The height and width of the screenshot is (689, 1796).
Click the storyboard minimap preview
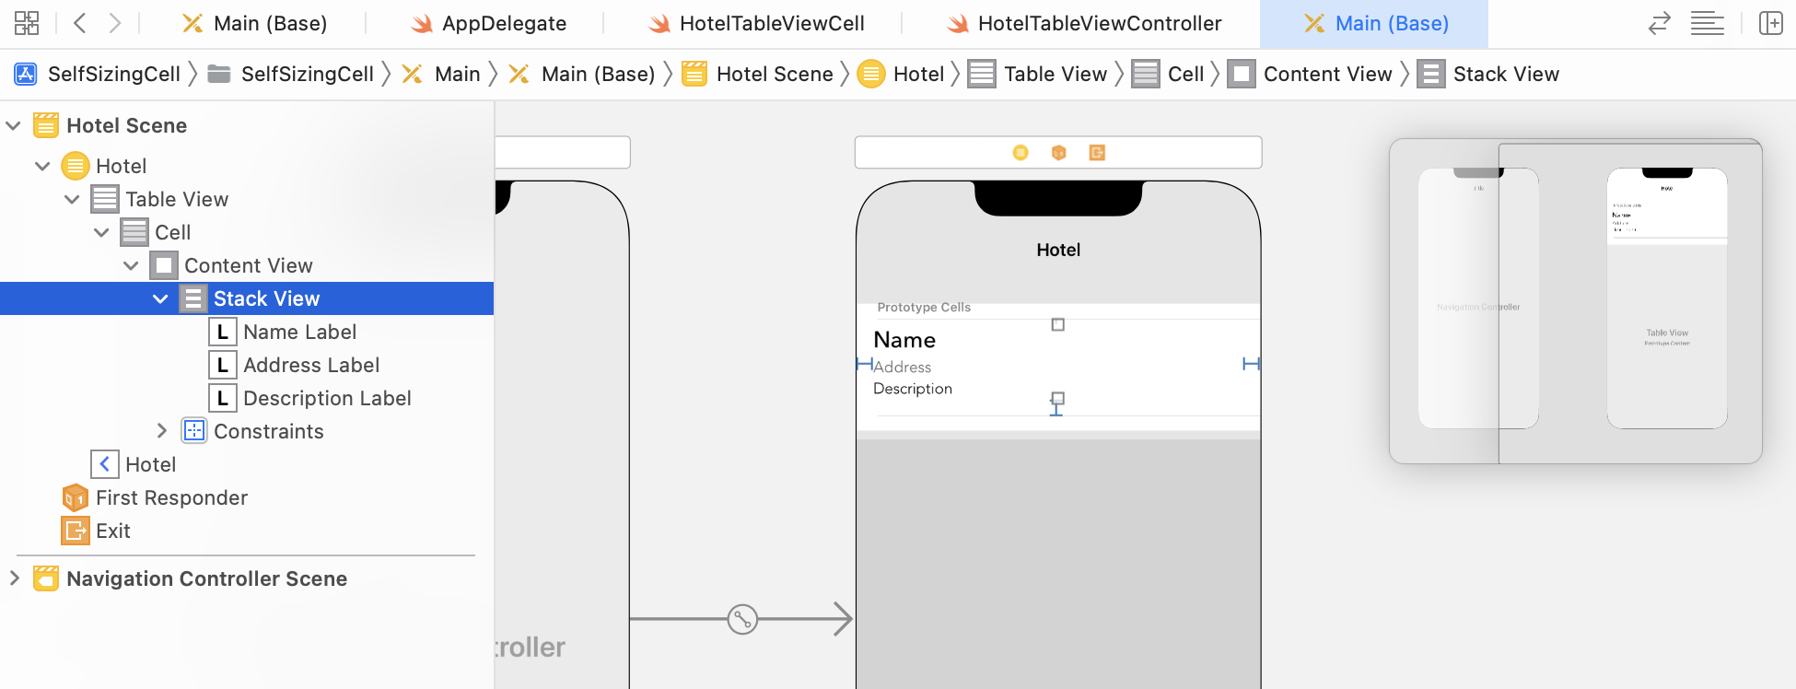[1575, 300]
